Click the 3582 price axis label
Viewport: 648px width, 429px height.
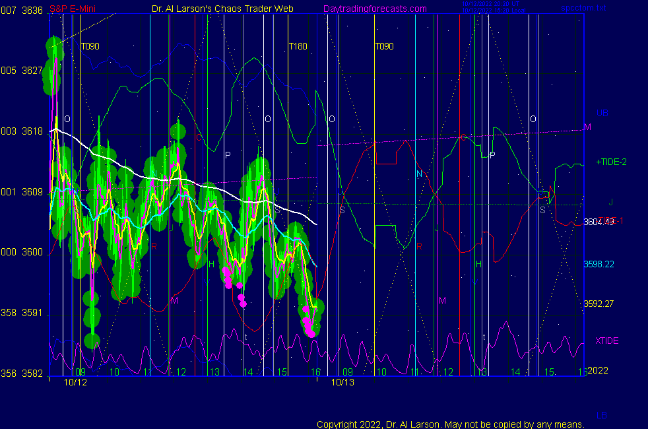pyautogui.click(x=32, y=374)
